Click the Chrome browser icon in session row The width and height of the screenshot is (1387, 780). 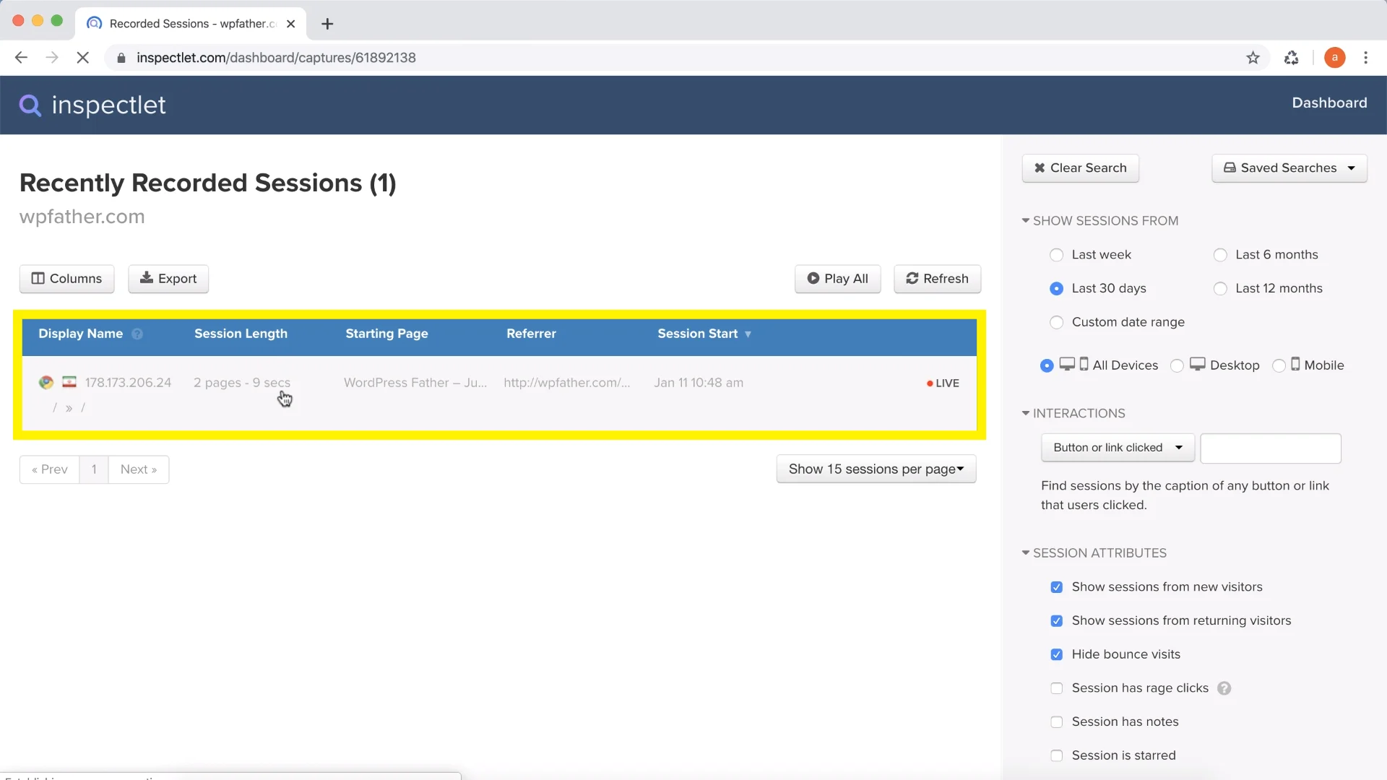coord(46,383)
